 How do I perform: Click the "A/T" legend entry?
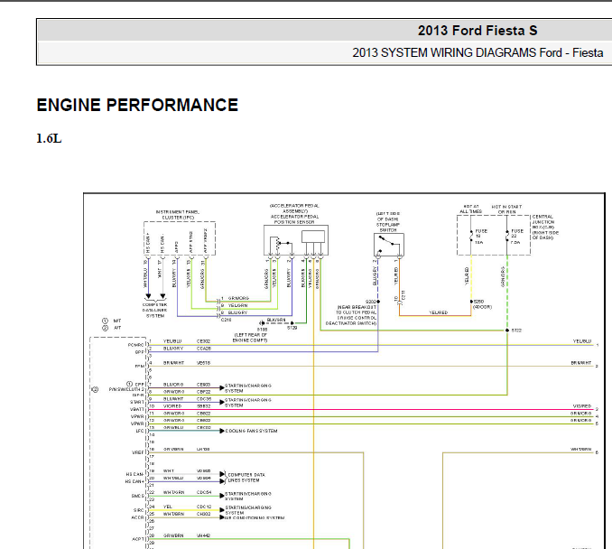117,328
